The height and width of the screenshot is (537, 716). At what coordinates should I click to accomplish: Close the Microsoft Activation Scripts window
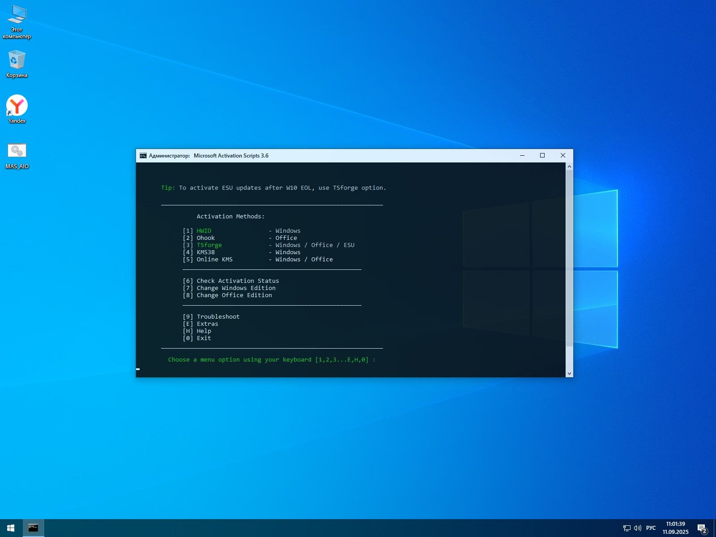[x=563, y=156]
